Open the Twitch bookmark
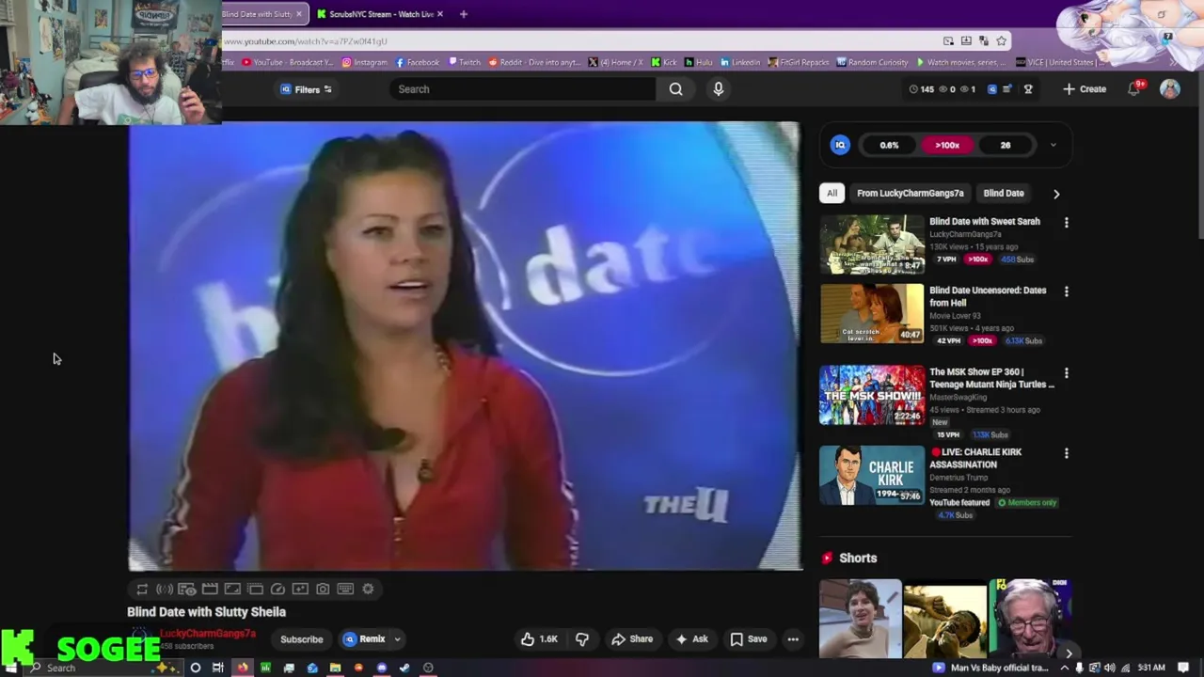Screen dimensions: 1204x677 tap(465, 62)
